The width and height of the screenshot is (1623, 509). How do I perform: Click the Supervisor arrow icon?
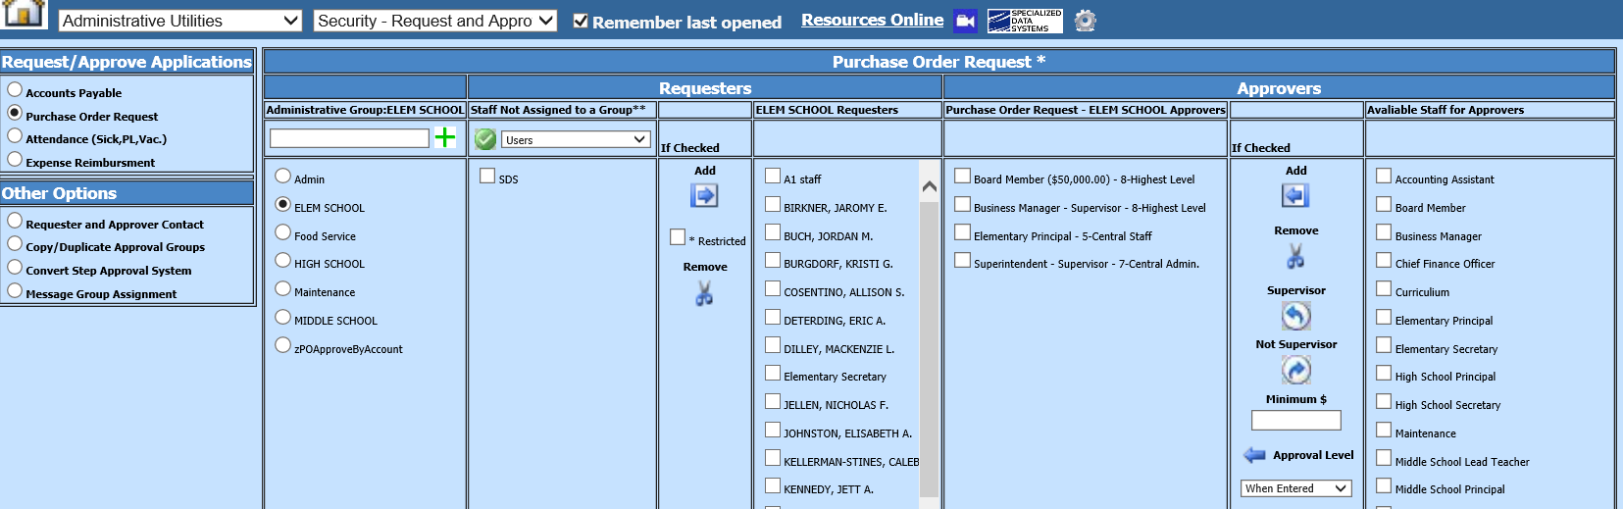pyautogui.click(x=1295, y=316)
